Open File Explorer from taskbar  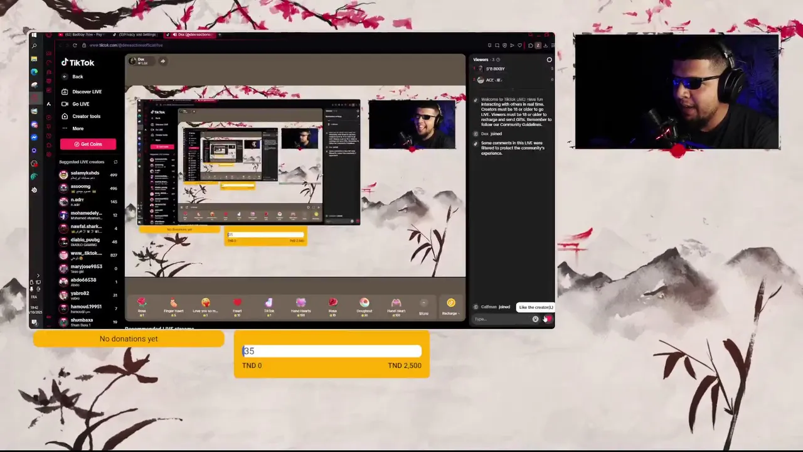[34, 59]
